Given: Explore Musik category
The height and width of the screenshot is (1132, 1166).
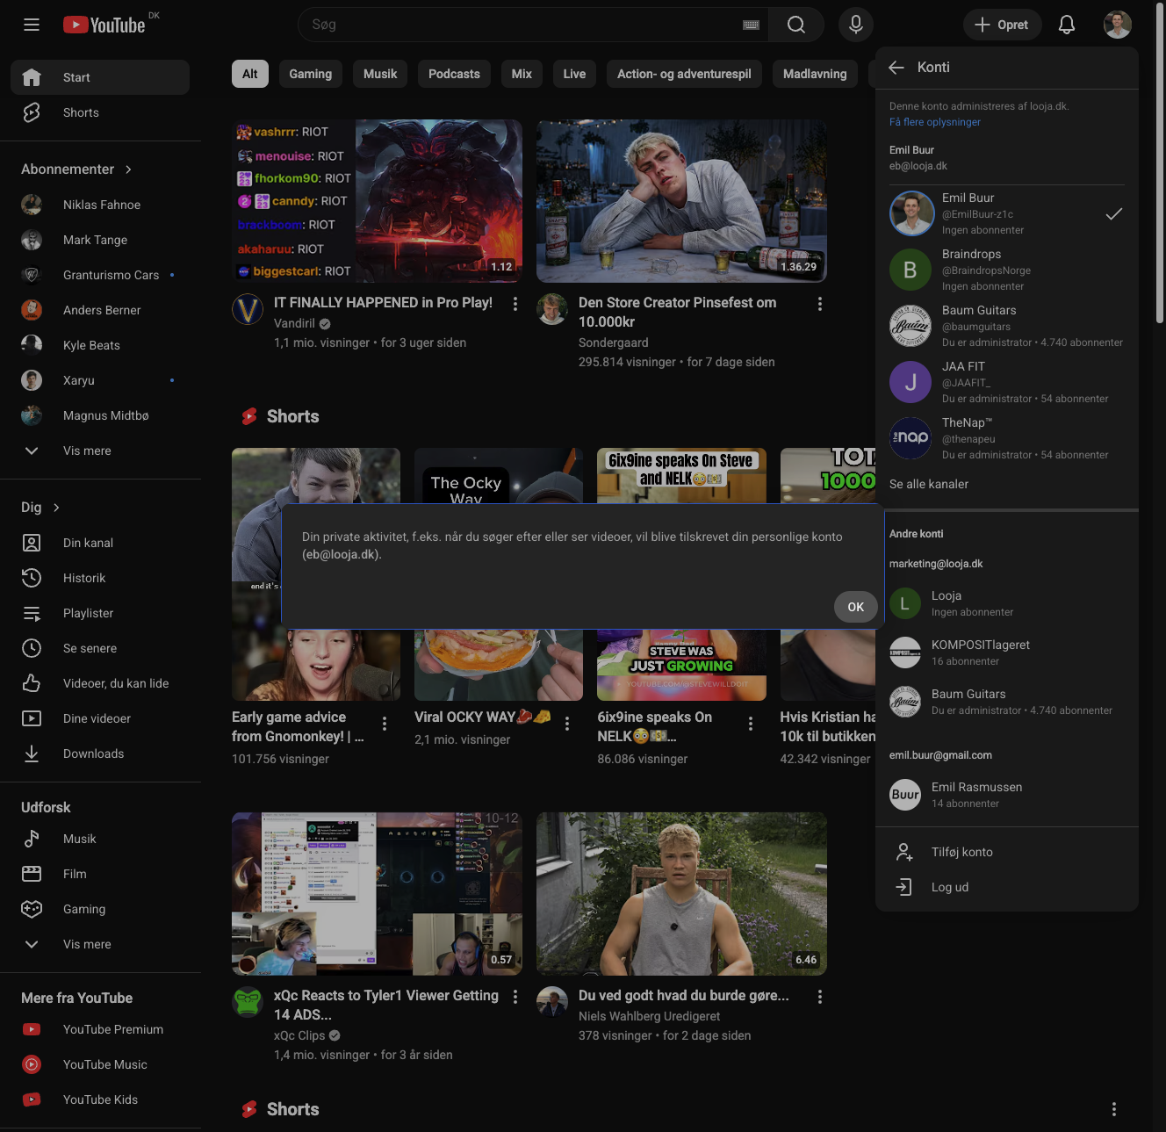Looking at the screenshot, I should (x=100, y=839).
